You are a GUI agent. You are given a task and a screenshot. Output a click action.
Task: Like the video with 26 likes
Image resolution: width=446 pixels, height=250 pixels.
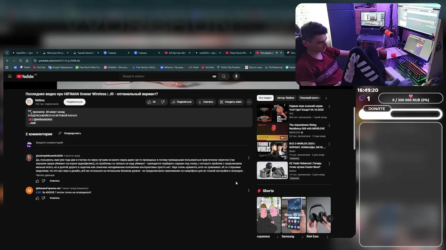152,102
